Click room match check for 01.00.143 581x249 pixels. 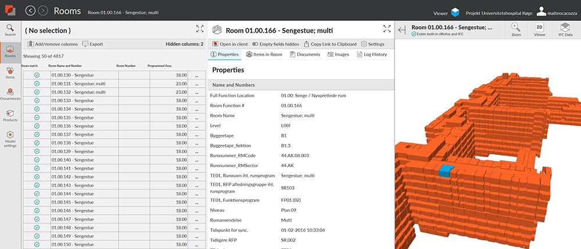click(37, 185)
